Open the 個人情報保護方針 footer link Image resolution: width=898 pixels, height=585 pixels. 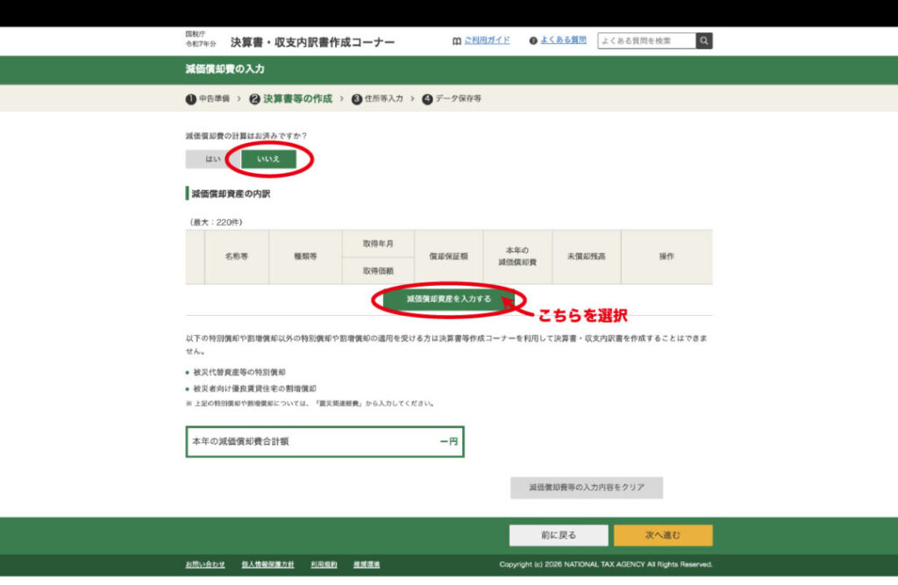point(267,564)
